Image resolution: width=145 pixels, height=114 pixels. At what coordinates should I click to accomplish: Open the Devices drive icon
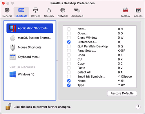36,10
